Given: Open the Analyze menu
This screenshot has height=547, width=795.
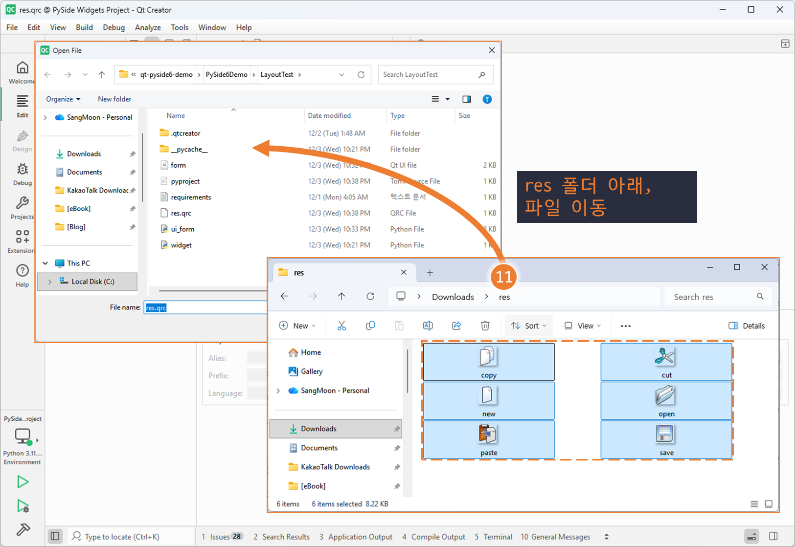Looking at the screenshot, I should click(148, 27).
